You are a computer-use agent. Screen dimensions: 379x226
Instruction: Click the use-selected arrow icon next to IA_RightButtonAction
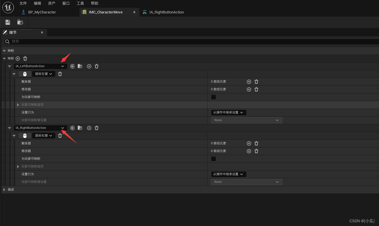(73, 128)
